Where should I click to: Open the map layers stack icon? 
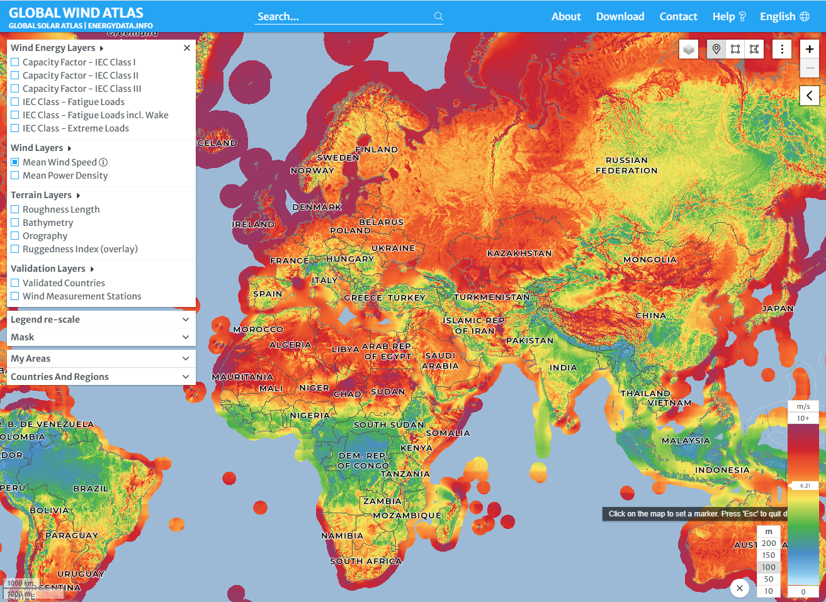[x=689, y=49]
